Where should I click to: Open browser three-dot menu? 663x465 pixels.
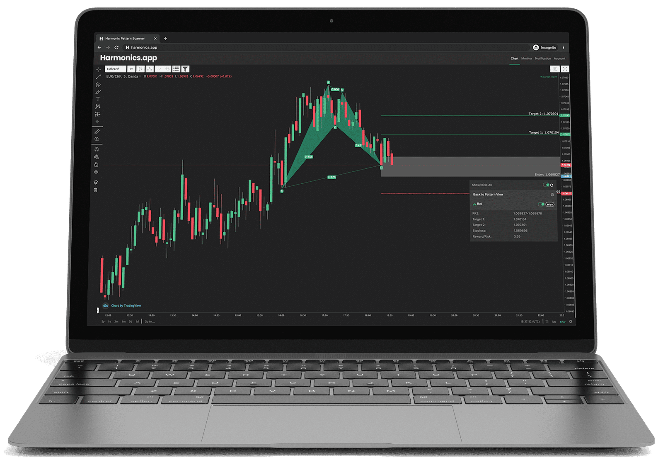pos(564,48)
